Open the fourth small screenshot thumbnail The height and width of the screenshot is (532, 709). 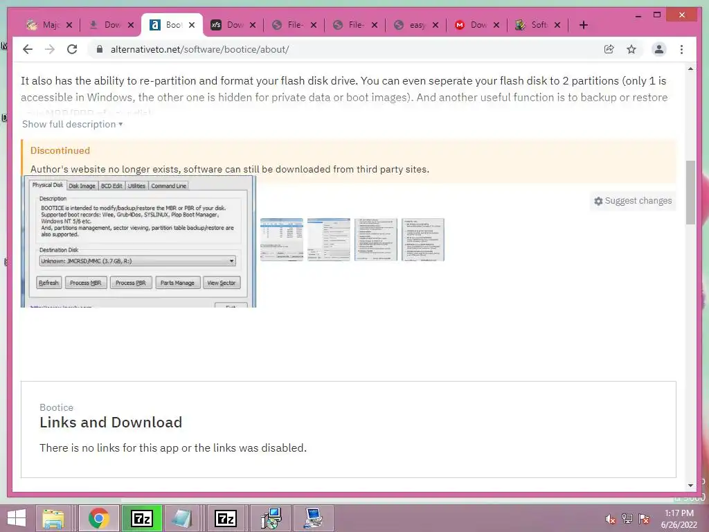click(423, 239)
